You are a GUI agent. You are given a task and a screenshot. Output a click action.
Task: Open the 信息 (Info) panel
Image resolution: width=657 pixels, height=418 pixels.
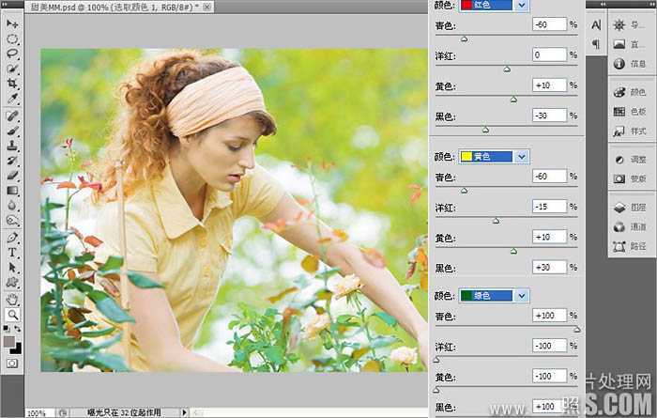(630, 64)
